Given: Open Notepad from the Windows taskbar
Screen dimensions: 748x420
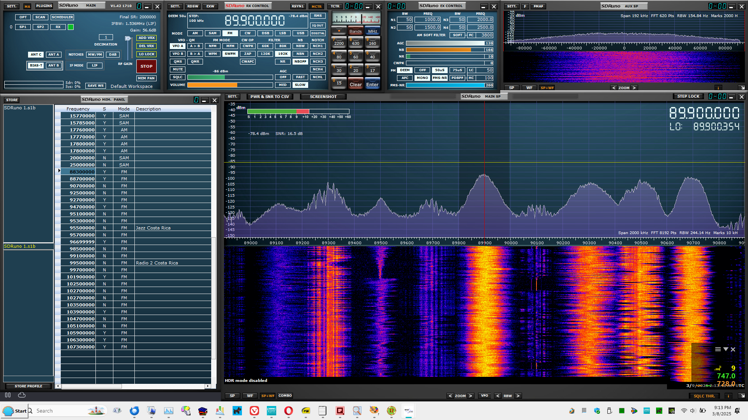Looking at the screenshot, I should 323,411.
